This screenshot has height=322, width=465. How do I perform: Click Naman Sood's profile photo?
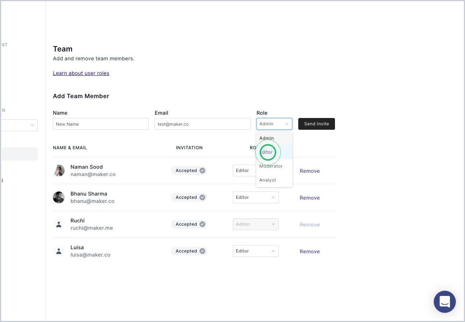pyautogui.click(x=59, y=171)
